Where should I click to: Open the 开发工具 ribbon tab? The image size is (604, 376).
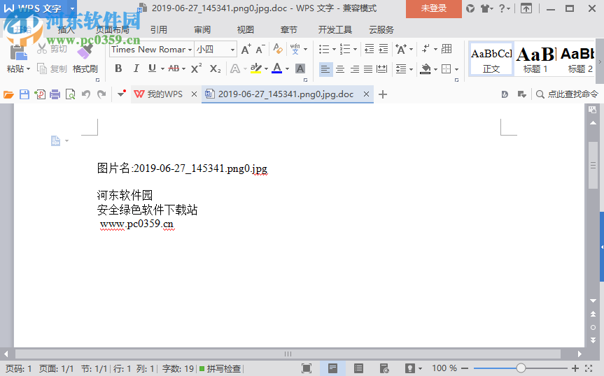pyautogui.click(x=335, y=29)
